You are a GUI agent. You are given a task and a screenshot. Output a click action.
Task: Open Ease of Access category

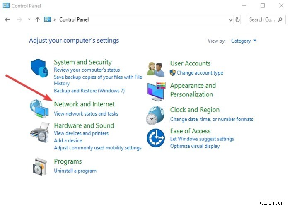190,131
